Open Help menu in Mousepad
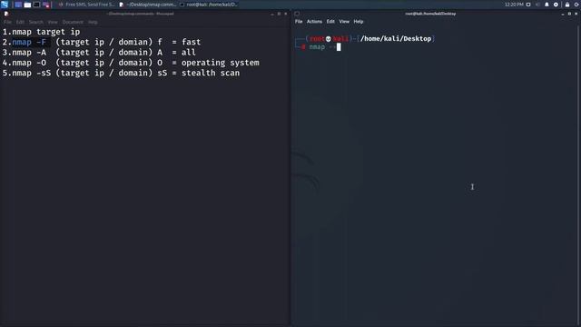The width and height of the screenshot is (581, 327). 93,22
